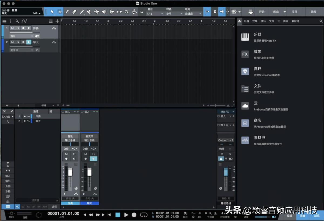Solo the 聊天 track with its S button

pyautogui.click(x=17, y=42)
